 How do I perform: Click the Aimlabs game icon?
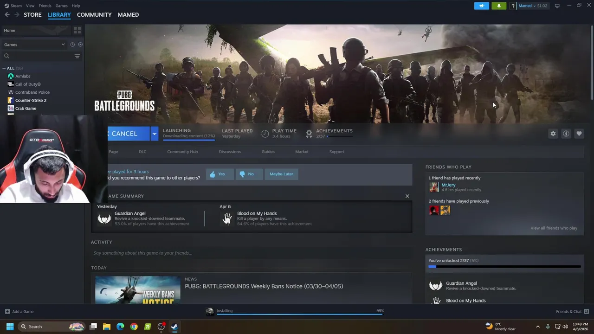point(11,76)
